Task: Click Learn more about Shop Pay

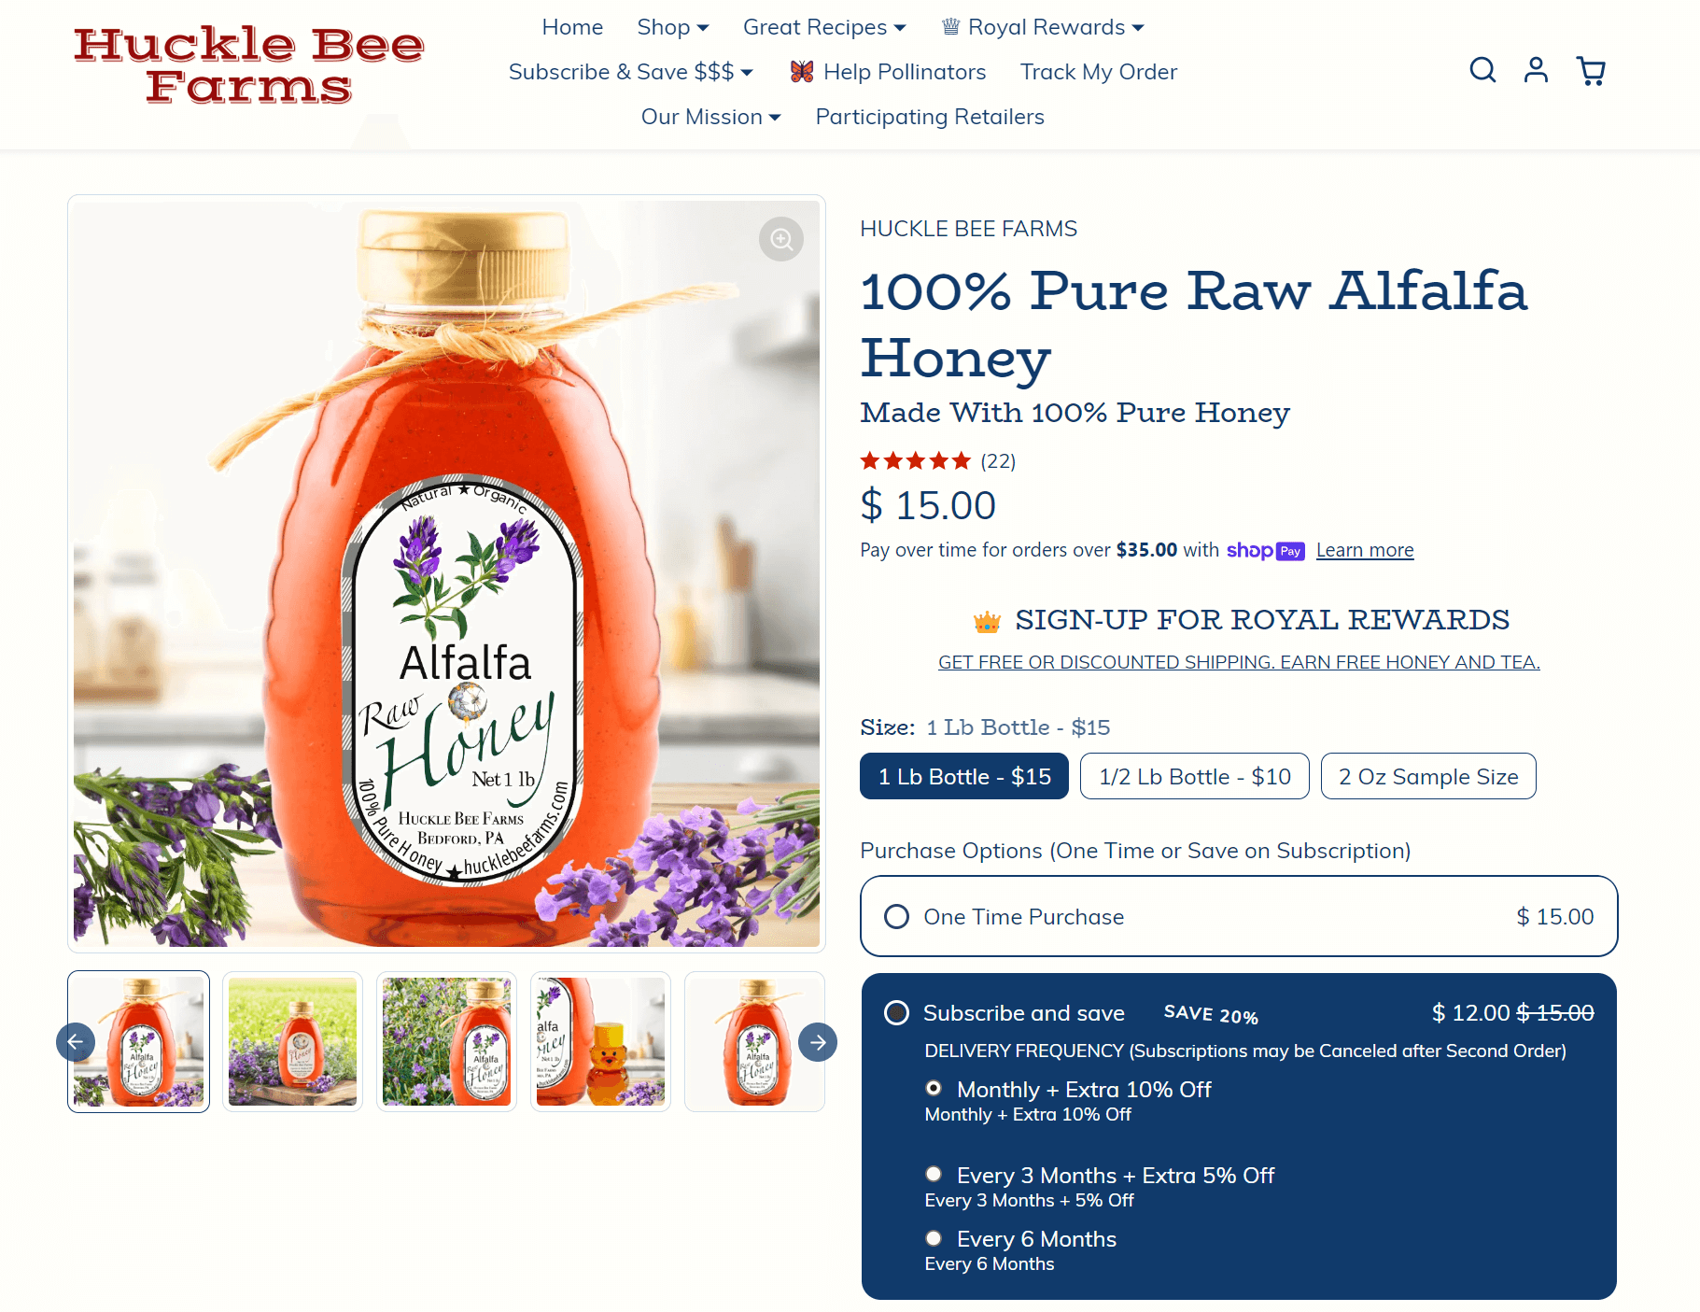Action: (1365, 550)
